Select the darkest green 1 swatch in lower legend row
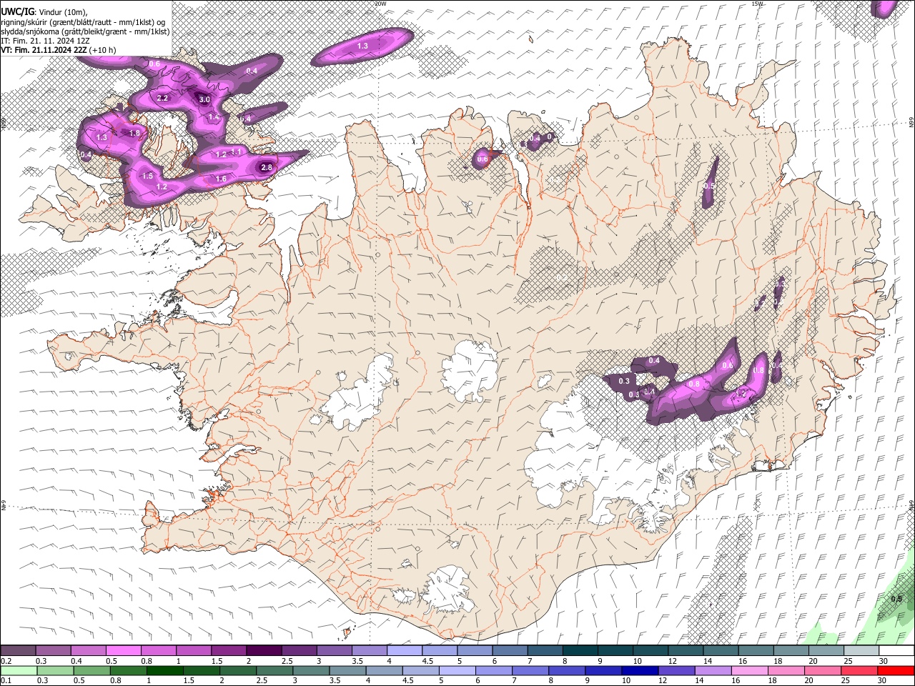The width and height of the screenshot is (915, 686). click(164, 670)
